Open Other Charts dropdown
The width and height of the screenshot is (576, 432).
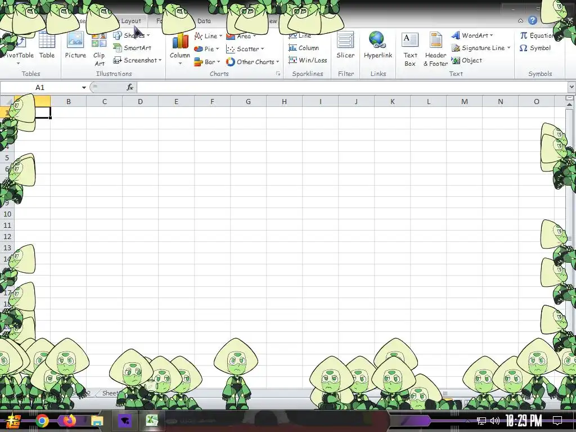tap(253, 62)
